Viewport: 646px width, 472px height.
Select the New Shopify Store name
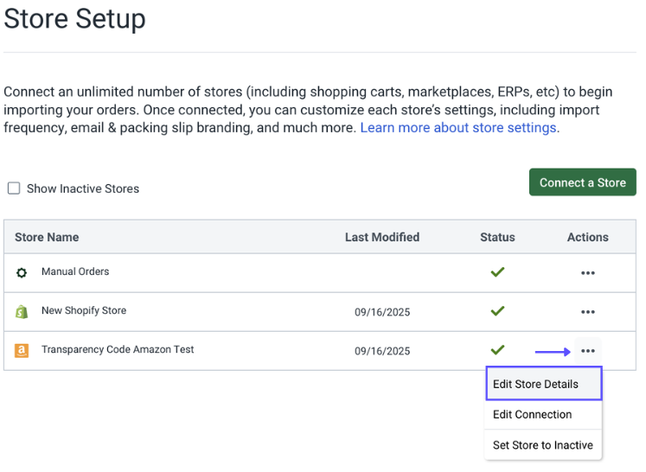84,310
